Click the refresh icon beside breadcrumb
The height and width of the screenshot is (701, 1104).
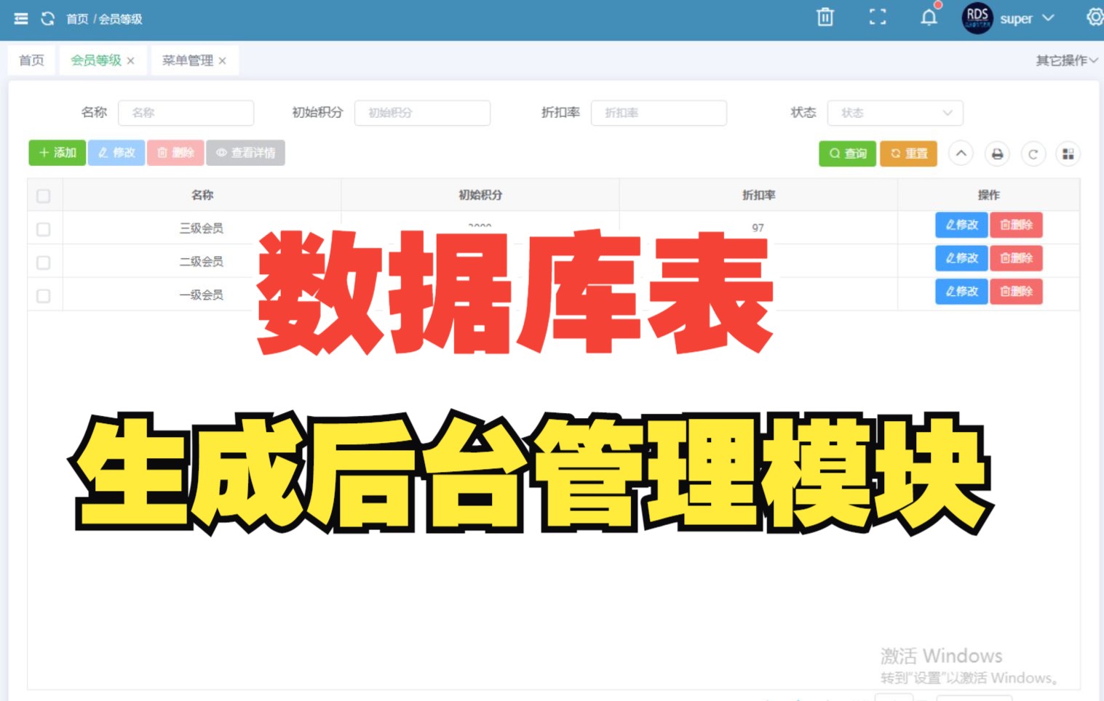[48, 19]
